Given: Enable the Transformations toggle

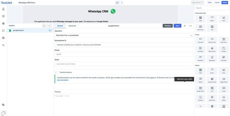Looking at the screenshot, I should point(56,72).
